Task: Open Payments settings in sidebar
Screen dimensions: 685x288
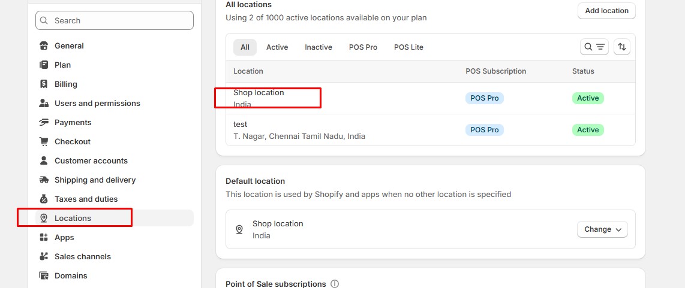Action: (x=73, y=123)
